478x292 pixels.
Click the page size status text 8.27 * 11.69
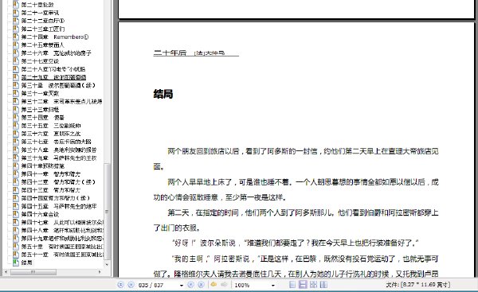(417, 285)
